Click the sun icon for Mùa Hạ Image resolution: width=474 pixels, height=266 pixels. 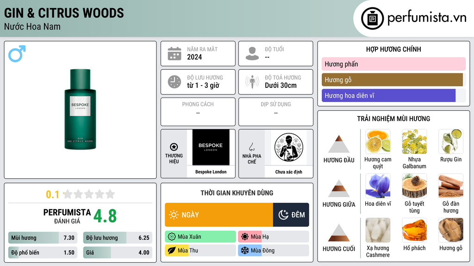coord(245,237)
